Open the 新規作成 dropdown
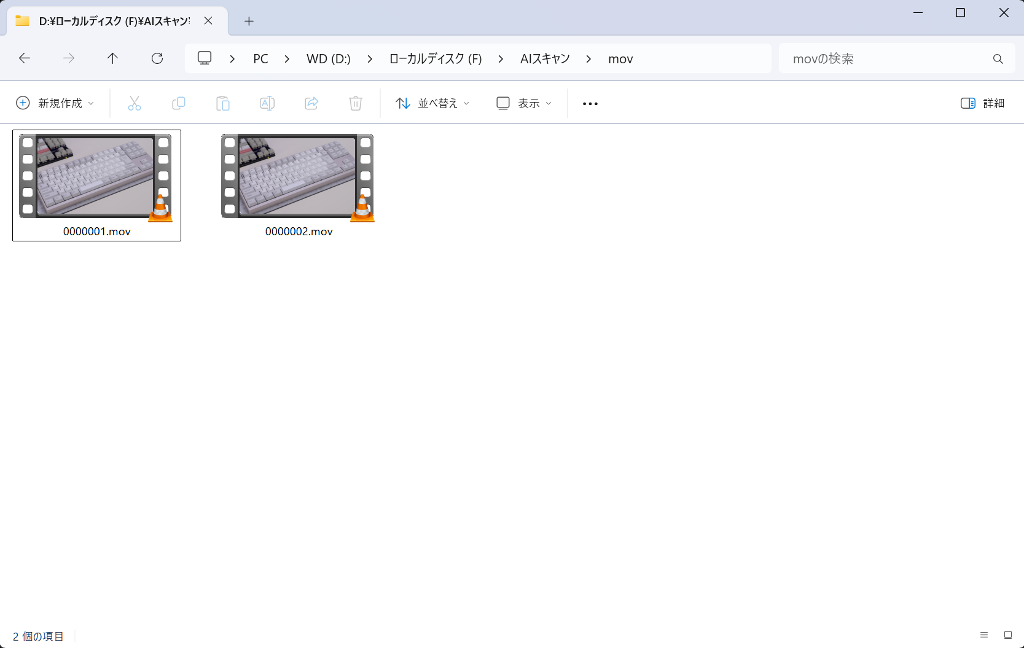The width and height of the screenshot is (1024, 648). (x=55, y=103)
